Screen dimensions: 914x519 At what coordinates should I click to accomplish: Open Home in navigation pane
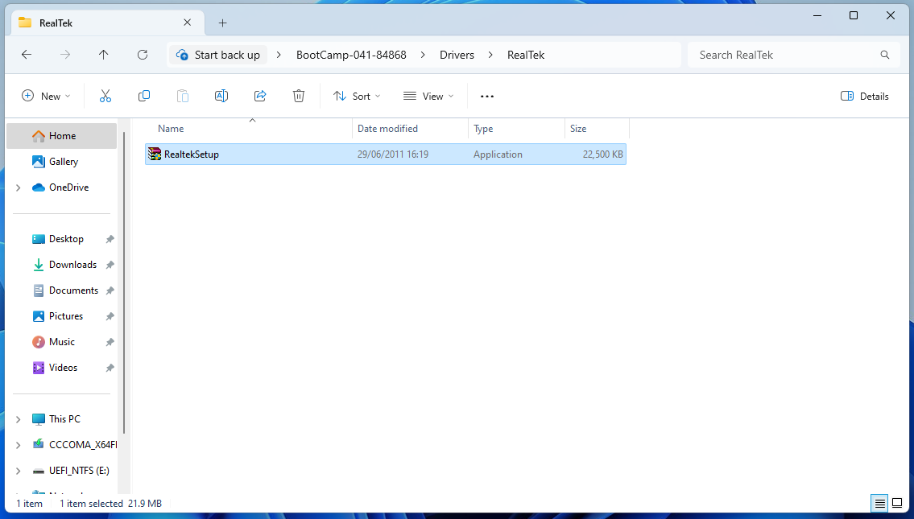pyautogui.click(x=62, y=136)
